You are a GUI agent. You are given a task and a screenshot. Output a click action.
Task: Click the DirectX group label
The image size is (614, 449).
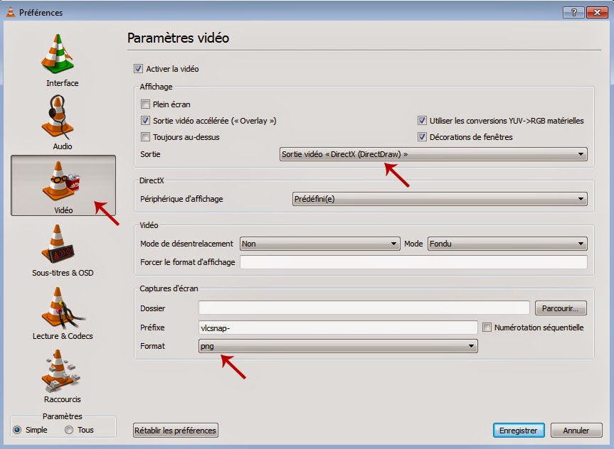(x=152, y=180)
